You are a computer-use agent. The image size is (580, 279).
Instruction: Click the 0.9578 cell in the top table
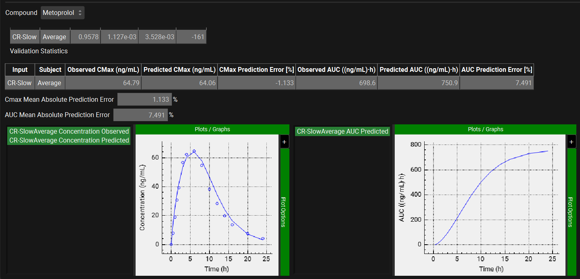coord(85,37)
